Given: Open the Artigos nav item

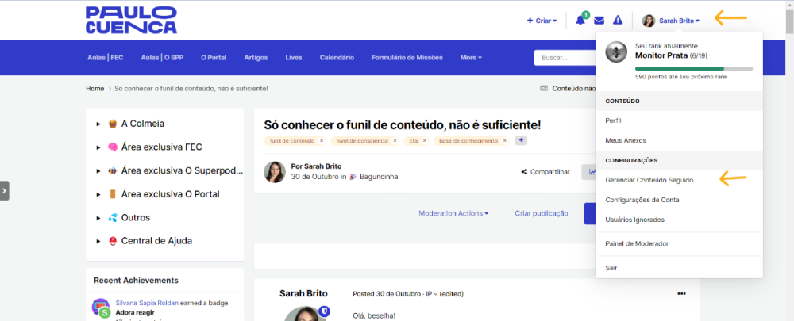Looking at the screenshot, I should tap(256, 58).
